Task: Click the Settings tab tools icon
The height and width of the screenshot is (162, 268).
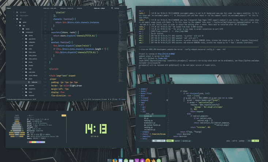Action: tap(112, 8)
